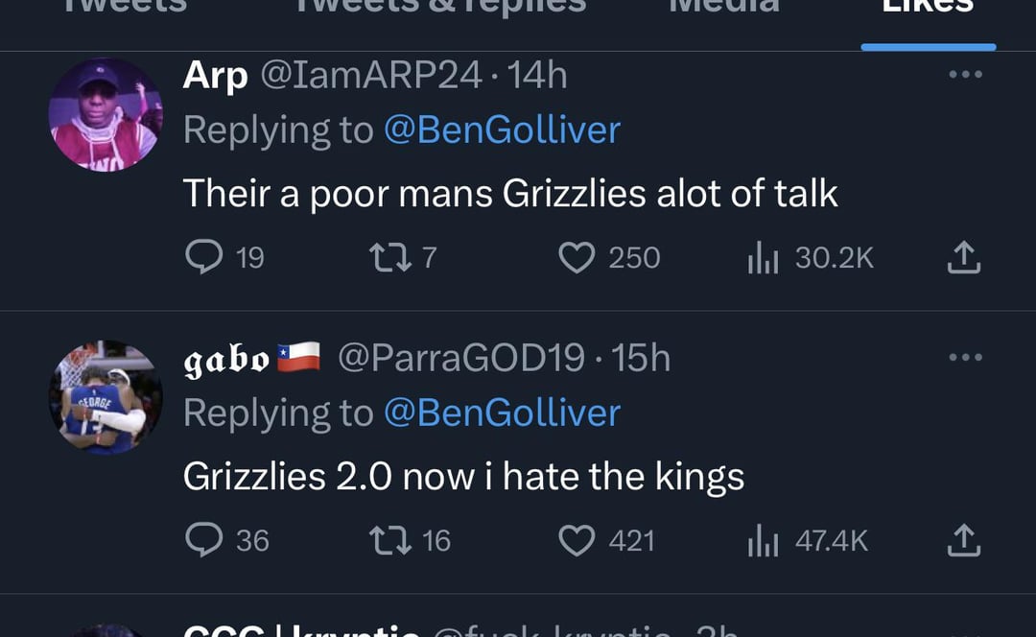
Task: Open @BenGolliver link in Arp's tweet
Action: [502, 130]
